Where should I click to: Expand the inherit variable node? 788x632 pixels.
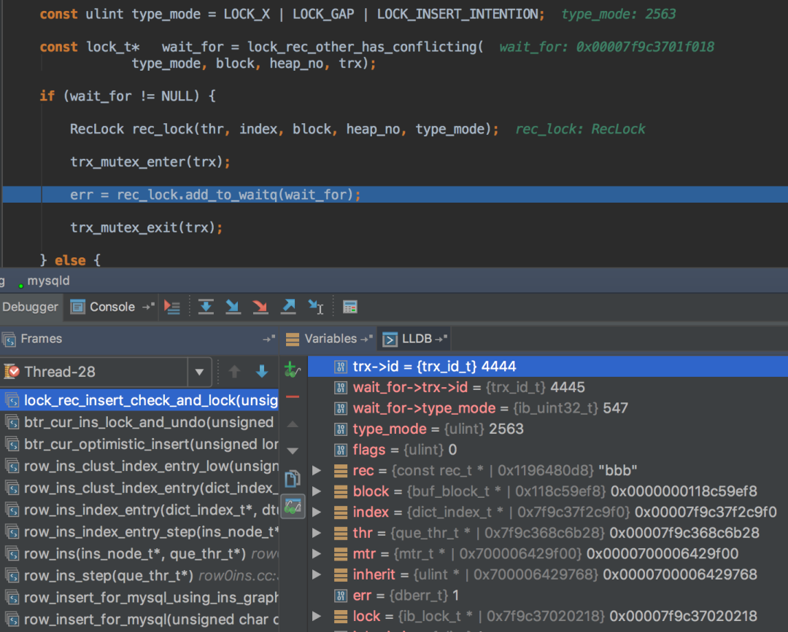(x=317, y=574)
